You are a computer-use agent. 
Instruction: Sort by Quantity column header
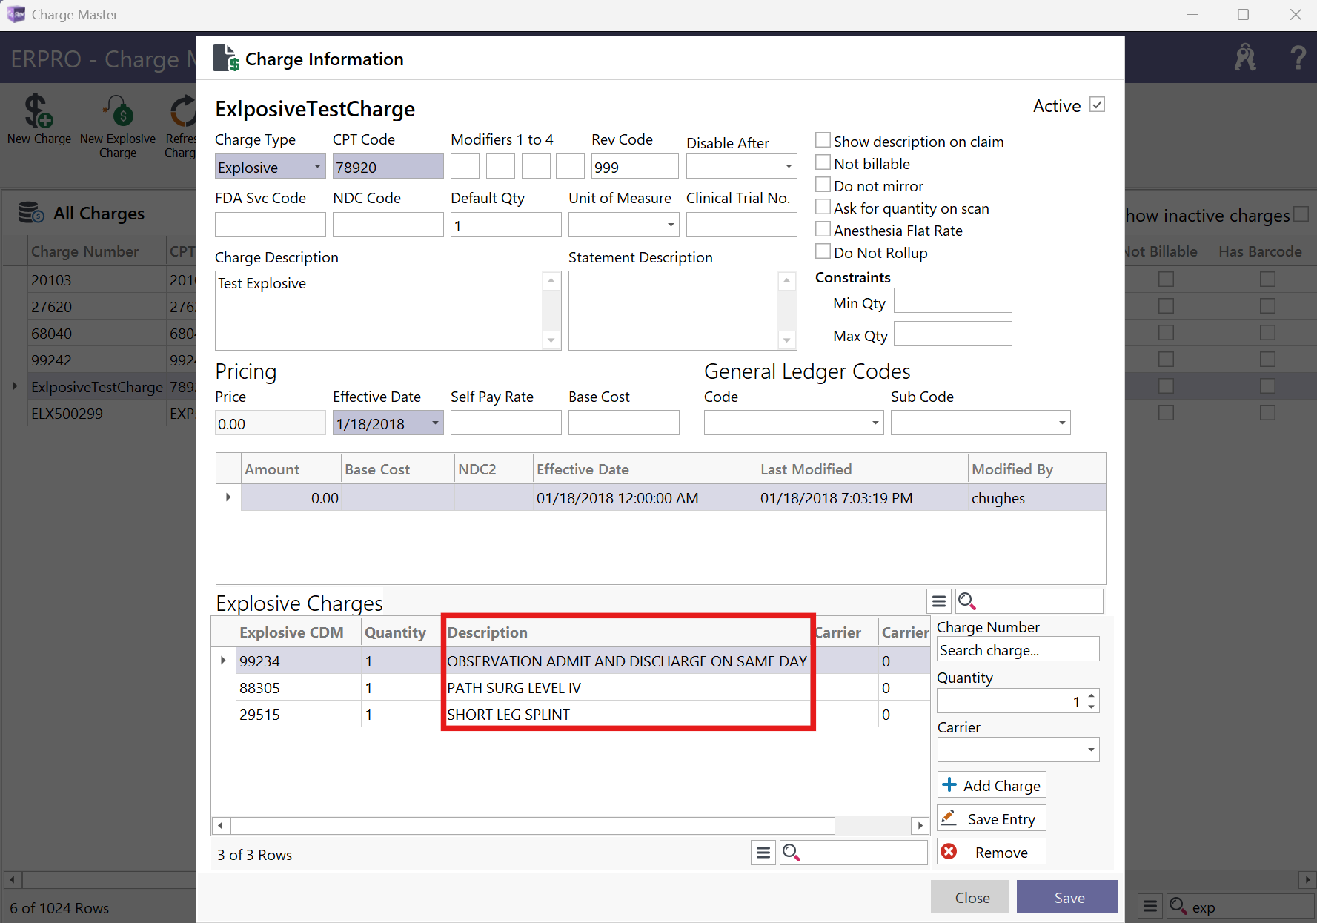click(401, 632)
